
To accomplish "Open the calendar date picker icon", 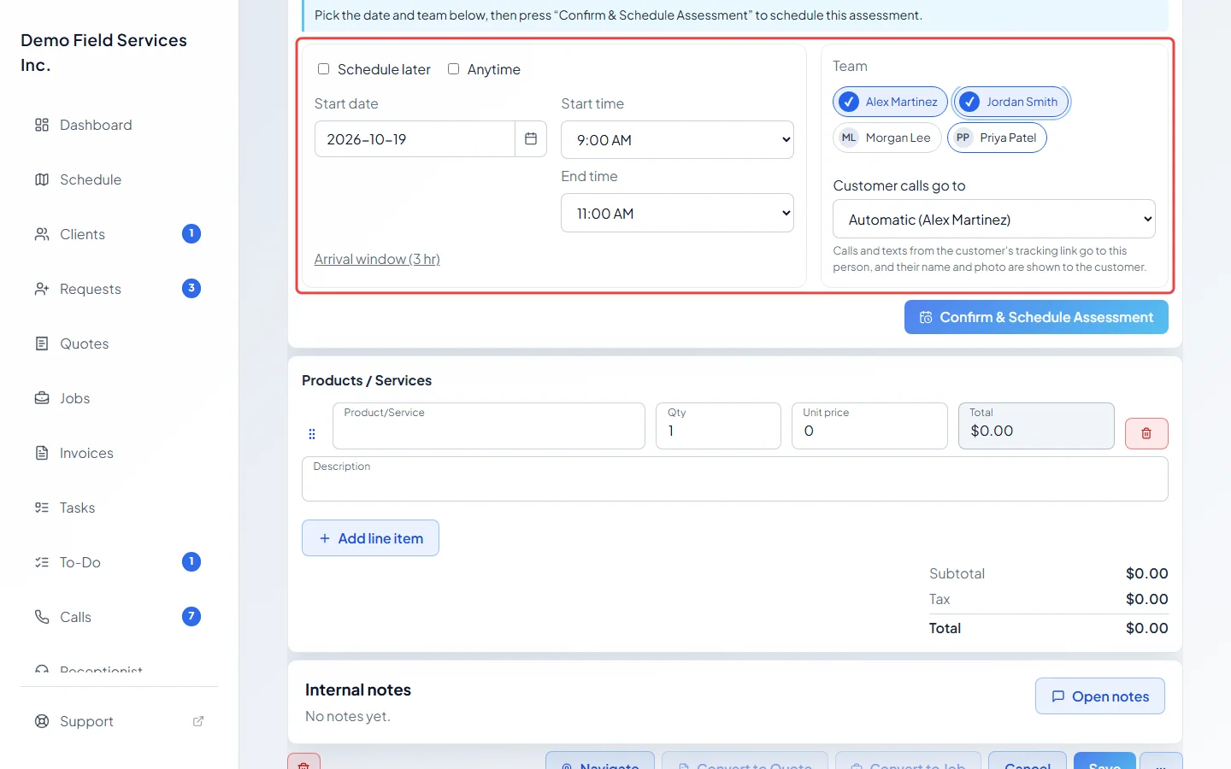I will (531, 138).
